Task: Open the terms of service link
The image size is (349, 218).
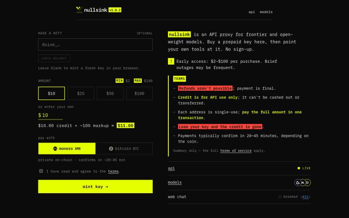Action: pos(236,150)
